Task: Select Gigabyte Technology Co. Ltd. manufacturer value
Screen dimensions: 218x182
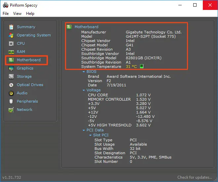Action: [x=154, y=32]
